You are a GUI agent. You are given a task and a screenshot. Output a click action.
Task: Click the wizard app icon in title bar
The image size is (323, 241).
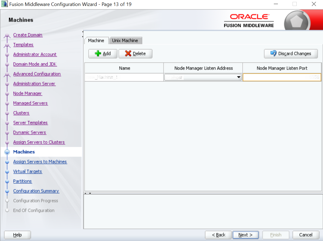4,4
